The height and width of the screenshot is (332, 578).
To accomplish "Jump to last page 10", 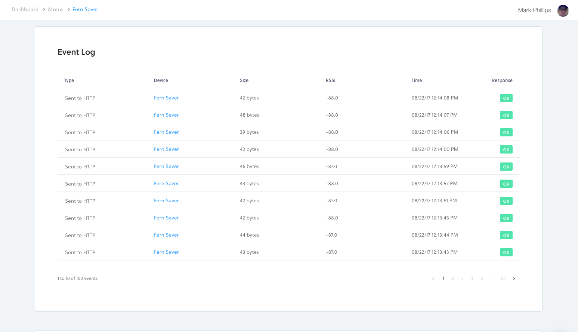I will click(x=503, y=279).
